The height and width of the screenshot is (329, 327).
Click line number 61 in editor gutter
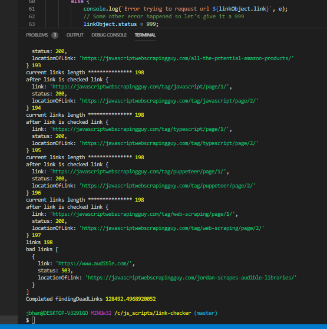point(32,9)
